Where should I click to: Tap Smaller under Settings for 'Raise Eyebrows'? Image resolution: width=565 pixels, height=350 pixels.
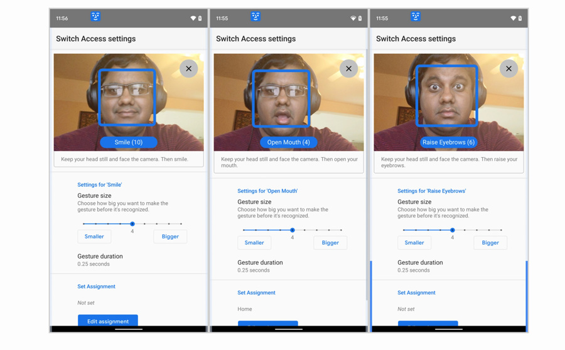coord(414,242)
